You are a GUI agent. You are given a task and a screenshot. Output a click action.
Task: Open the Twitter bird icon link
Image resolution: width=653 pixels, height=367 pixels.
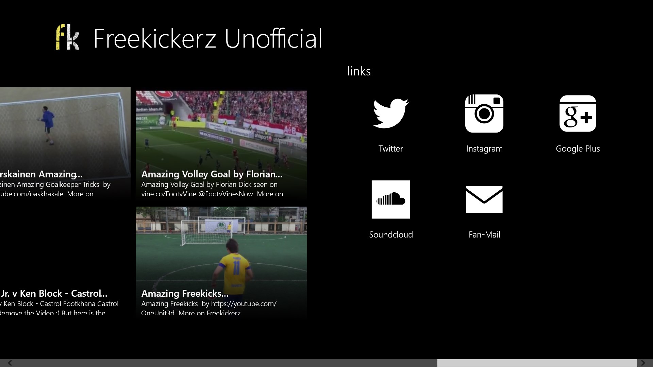coord(391,113)
